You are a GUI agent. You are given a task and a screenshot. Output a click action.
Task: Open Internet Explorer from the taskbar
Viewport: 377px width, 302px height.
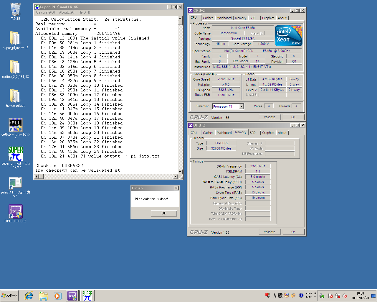coord(29,296)
